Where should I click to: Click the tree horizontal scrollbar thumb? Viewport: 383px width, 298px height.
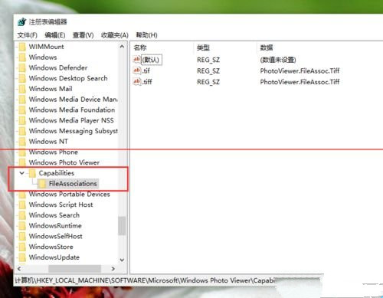click(74, 269)
